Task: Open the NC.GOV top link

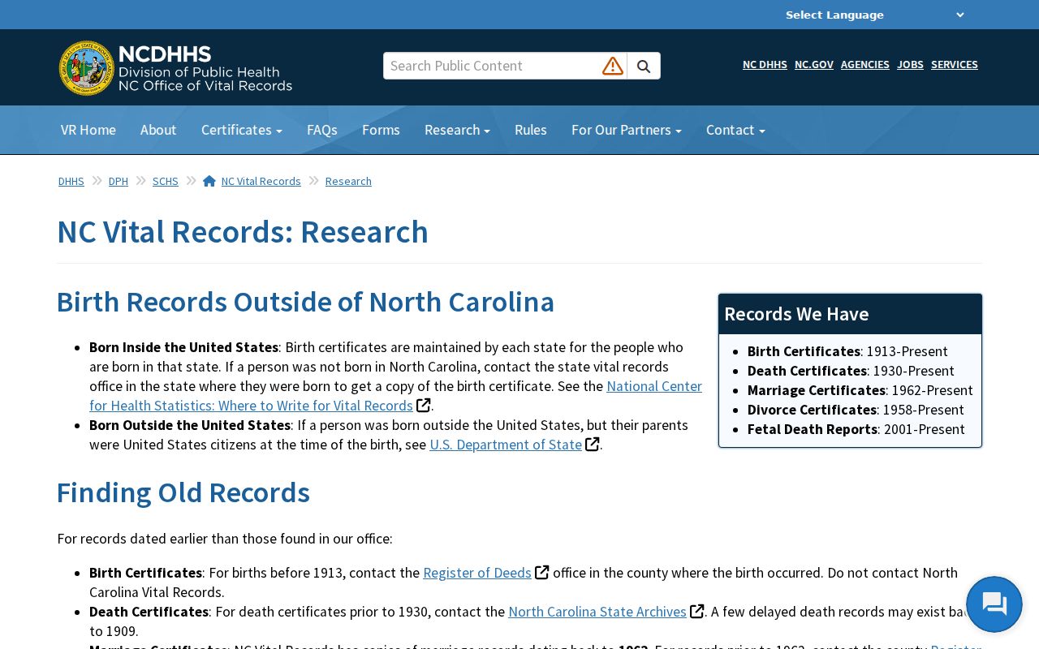Action: tap(814, 64)
